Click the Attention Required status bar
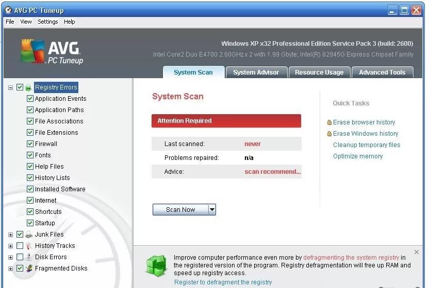Screen dimensions: 430x288 [226, 121]
